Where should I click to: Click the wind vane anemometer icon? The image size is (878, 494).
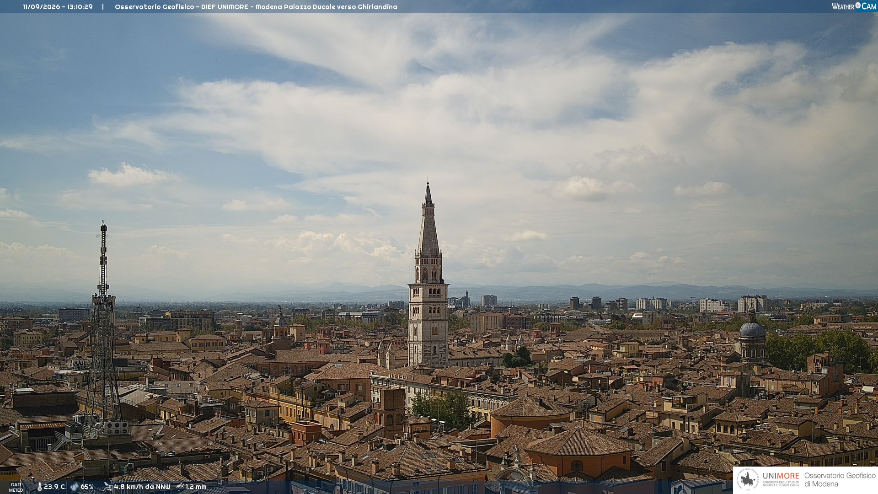108,487
